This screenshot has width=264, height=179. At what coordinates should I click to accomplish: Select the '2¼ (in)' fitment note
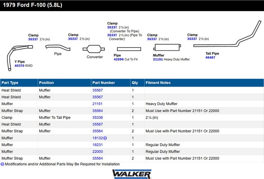(152, 118)
